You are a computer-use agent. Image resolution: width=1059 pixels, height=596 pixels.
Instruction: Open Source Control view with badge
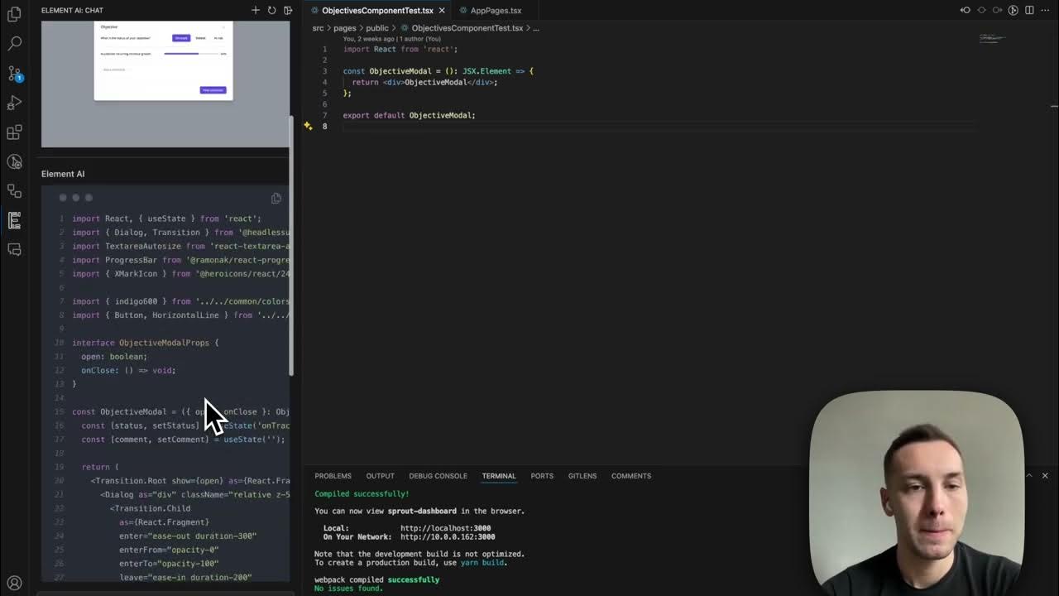[14, 74]
